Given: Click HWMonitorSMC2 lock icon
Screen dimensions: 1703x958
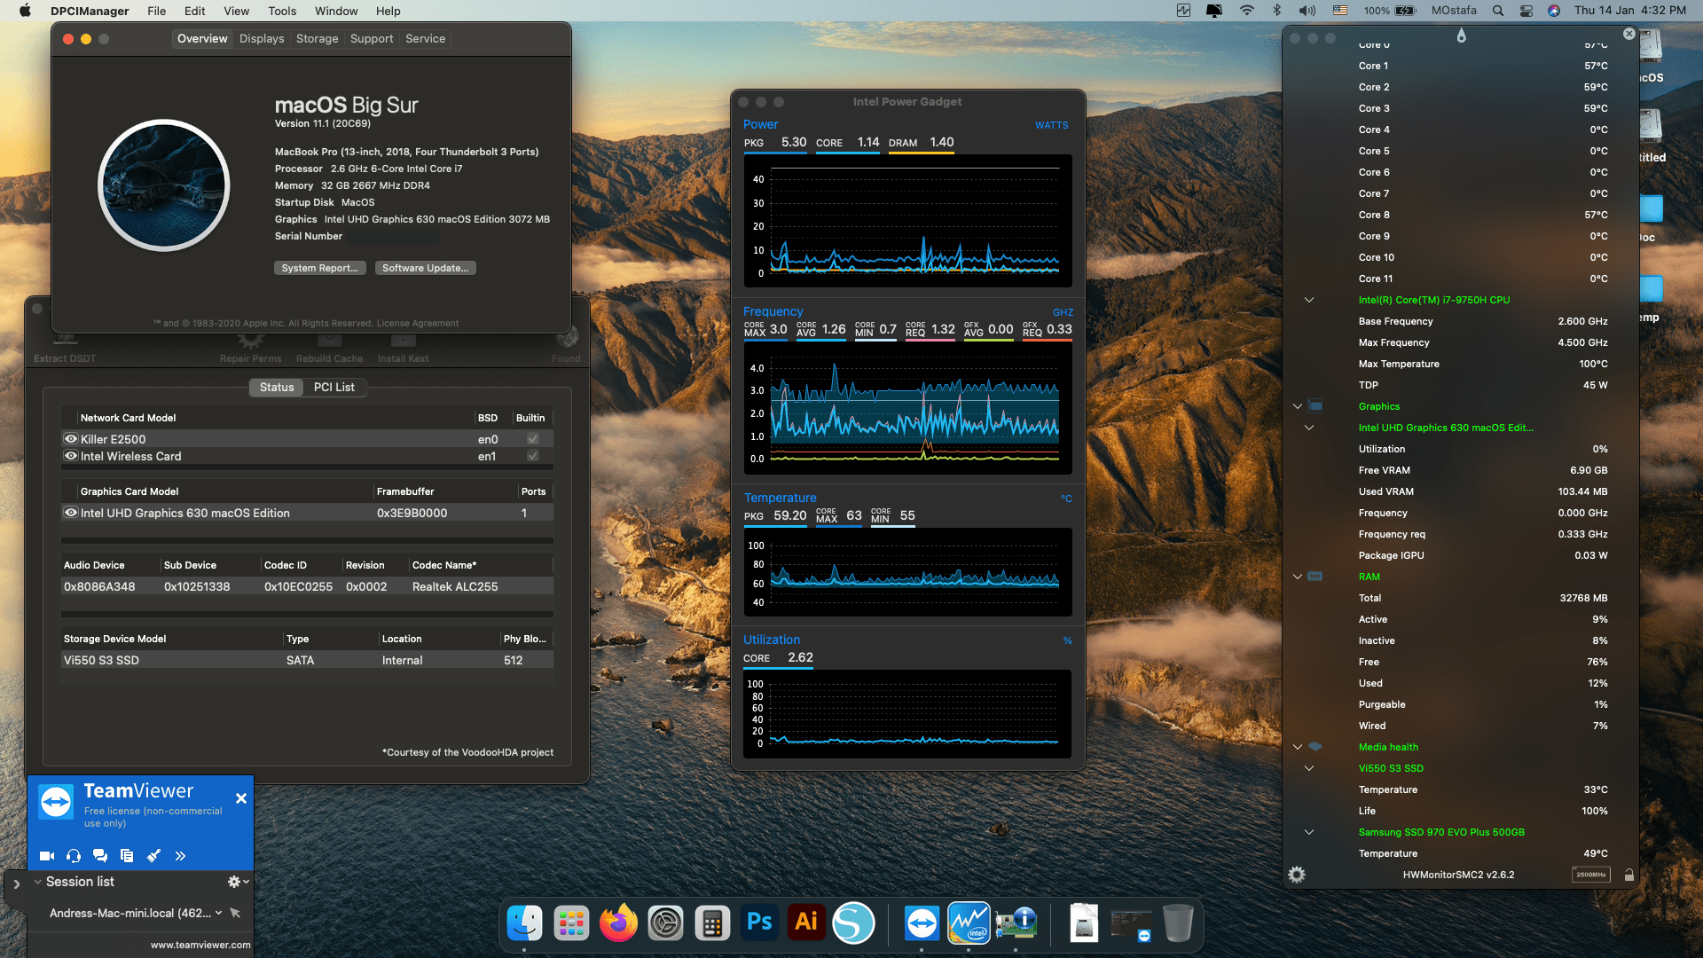Looking at the screenshot, I should coord(1629,876).
